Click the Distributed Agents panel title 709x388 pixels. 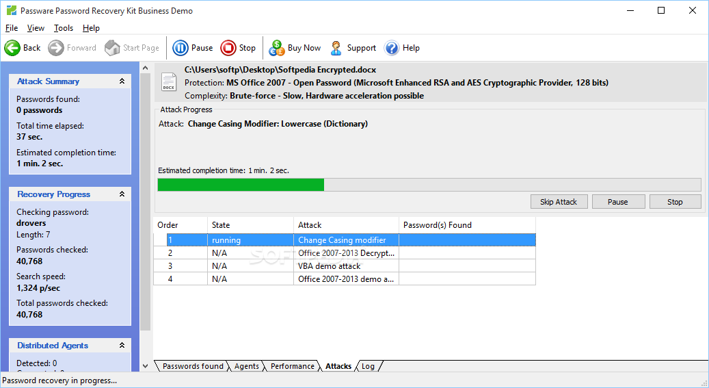tap(53, 345)
